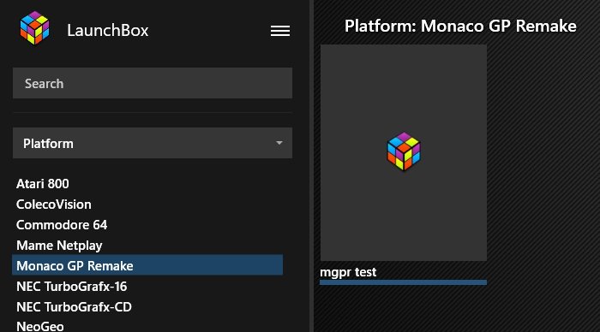Click the vertical divider beside the sidebar
The height and width of the screenshot is (332, 600).
pos(312,166)
